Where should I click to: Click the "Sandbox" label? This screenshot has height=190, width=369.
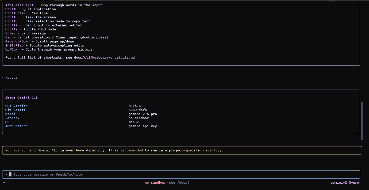click(12, 118)
